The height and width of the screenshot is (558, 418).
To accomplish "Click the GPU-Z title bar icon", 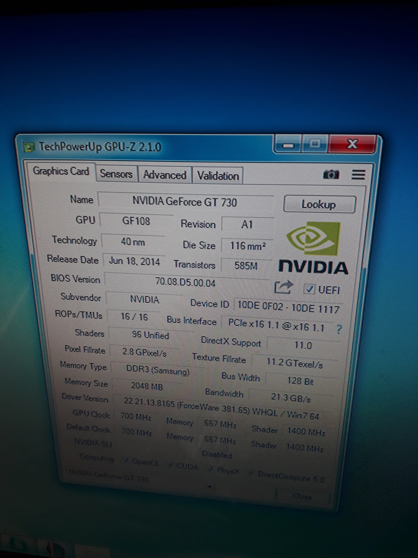I will [29, 147].
